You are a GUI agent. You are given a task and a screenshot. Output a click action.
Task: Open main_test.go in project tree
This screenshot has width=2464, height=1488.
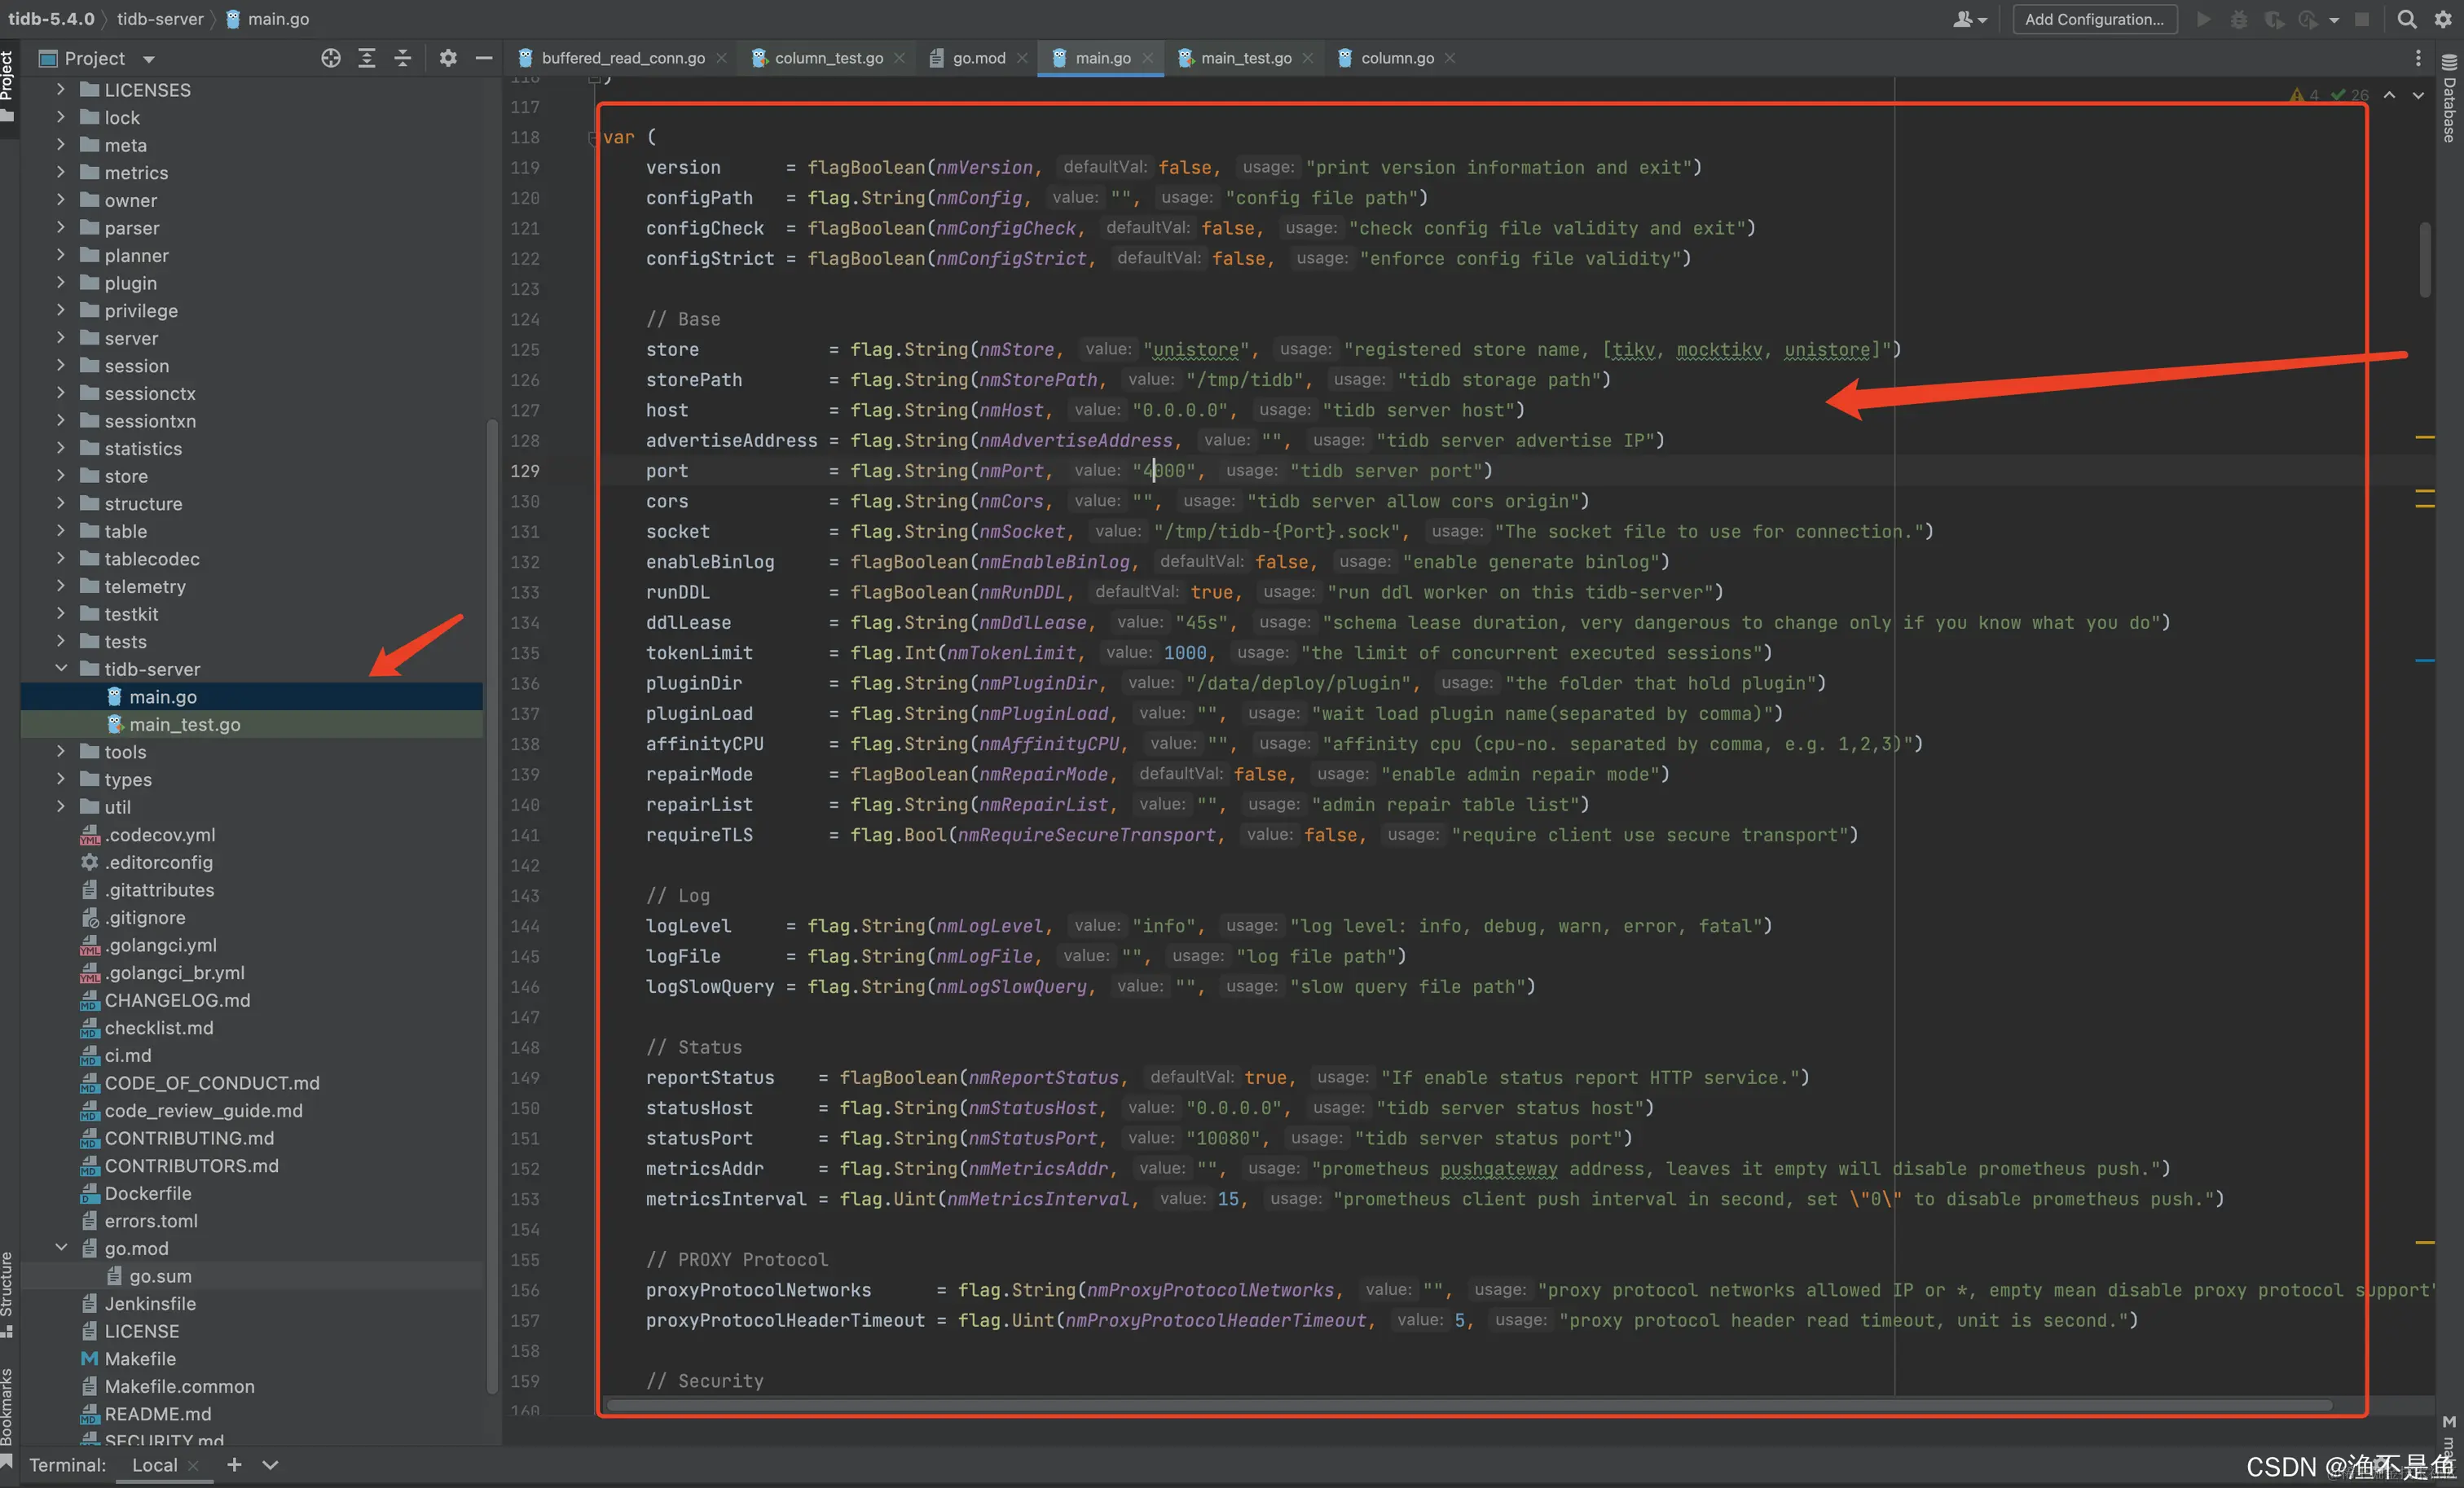point(184,725)
